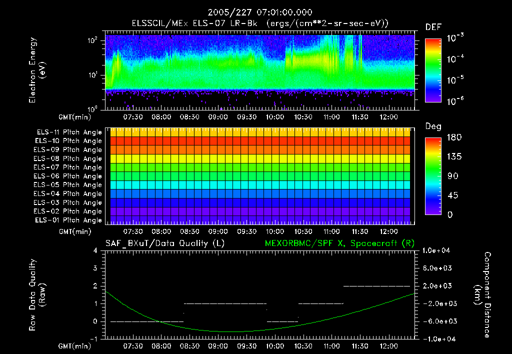Select the green MEXORBMC/SPF X, Spacecraft (R) title

[339, 243]
